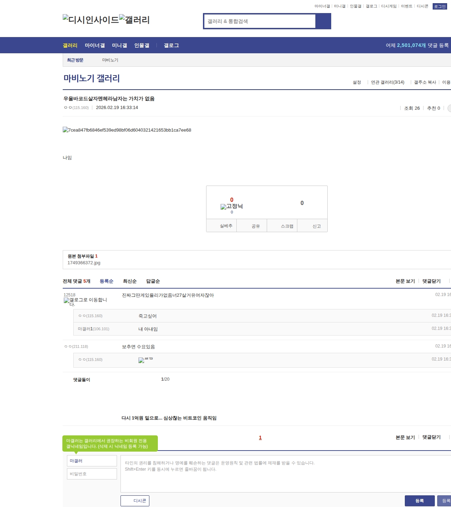The width and height of the screenshot is (451, 507).
Task: Sort comments by 최신순
Action: point(130,281)
